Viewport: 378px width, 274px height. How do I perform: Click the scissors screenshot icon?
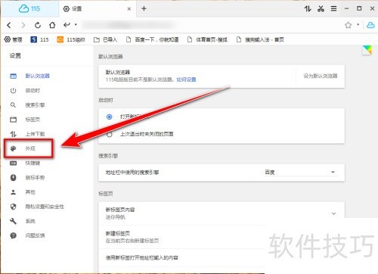tap(321, 9)
